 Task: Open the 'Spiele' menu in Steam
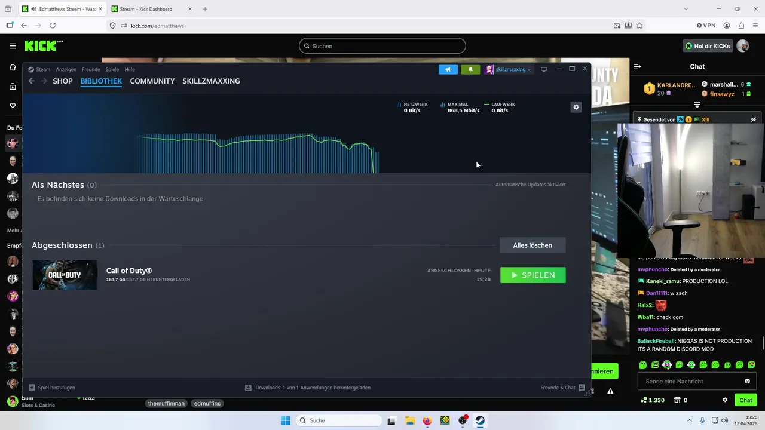pos(112,69)
